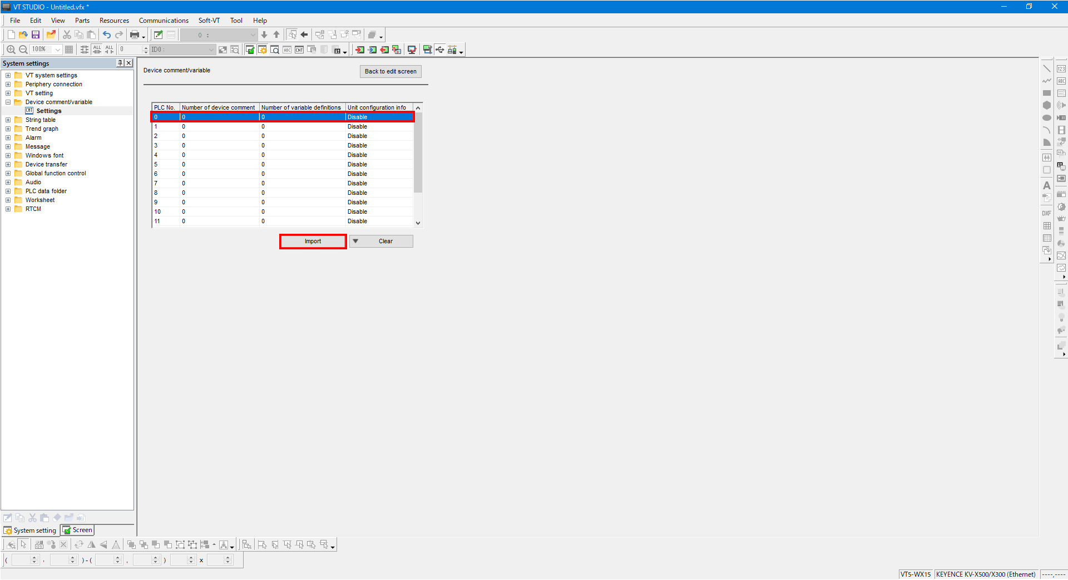The height and width of the screenshot is (580, 1068).
Task: Open the 100% zoom level dropdown
Action: click(x=57, y=50)
